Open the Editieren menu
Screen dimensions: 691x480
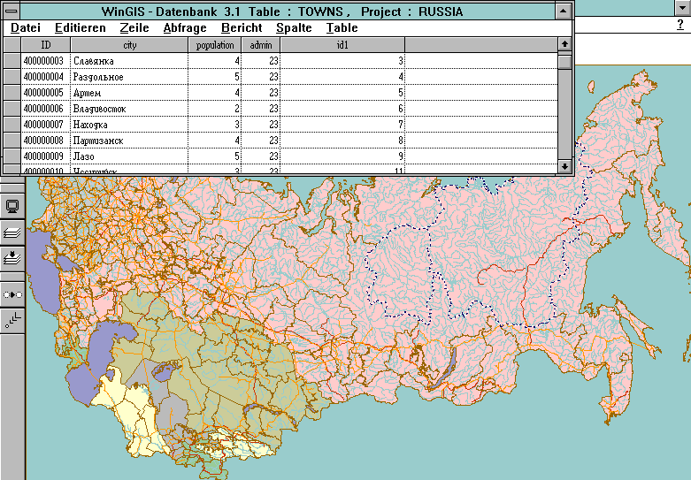click(81, 27)
